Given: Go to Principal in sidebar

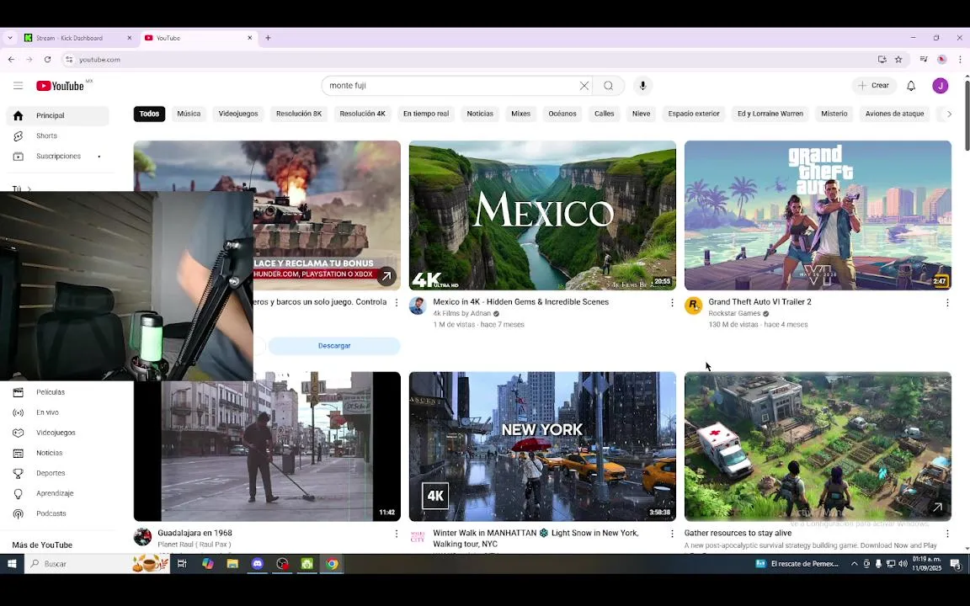Looking at the screenshot, I should [x=57, y=115].
